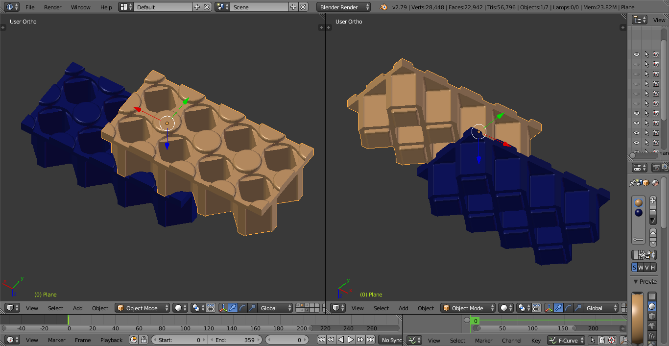
Task: Play animation in reverse
Action: (x=341, y=340)
